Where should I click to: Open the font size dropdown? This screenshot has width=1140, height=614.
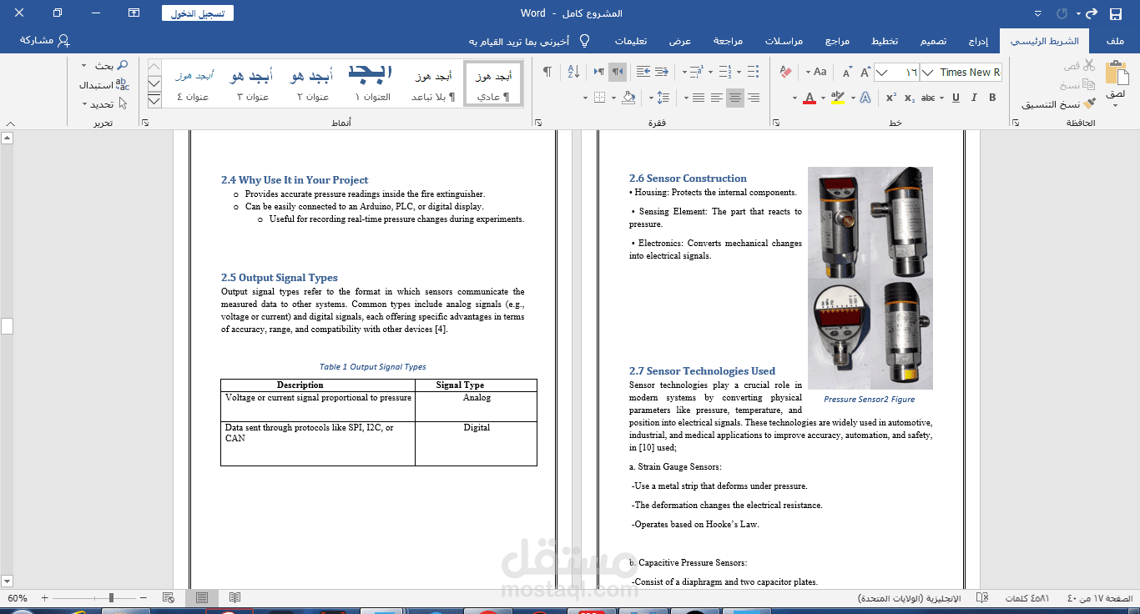(883, 73)
